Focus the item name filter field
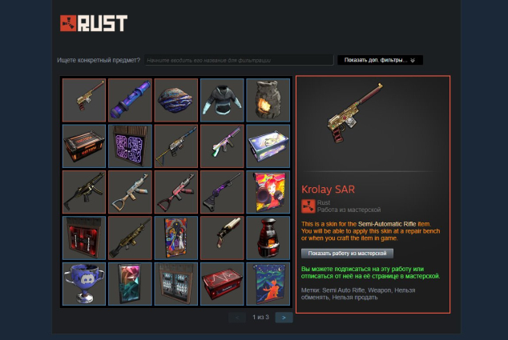This screenshot has width=508, height=340. click(239, 60)
